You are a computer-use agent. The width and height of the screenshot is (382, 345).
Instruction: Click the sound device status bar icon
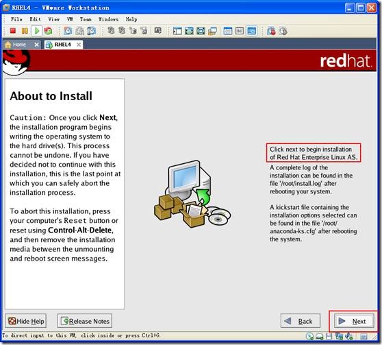(349, 337)
